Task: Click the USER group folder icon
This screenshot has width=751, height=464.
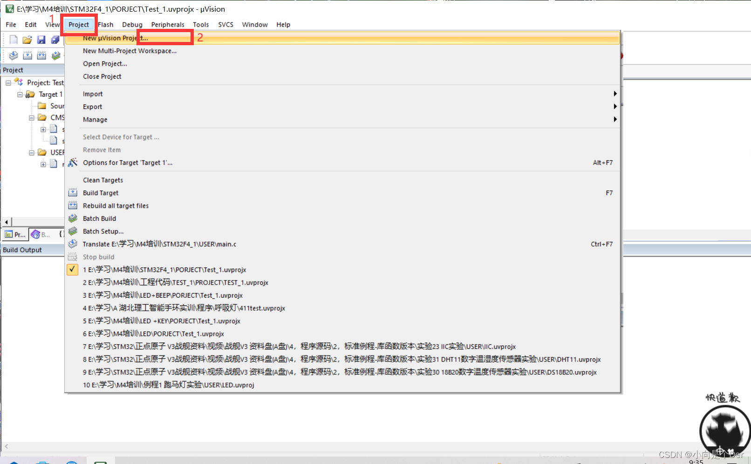Action: pos(42,152)
